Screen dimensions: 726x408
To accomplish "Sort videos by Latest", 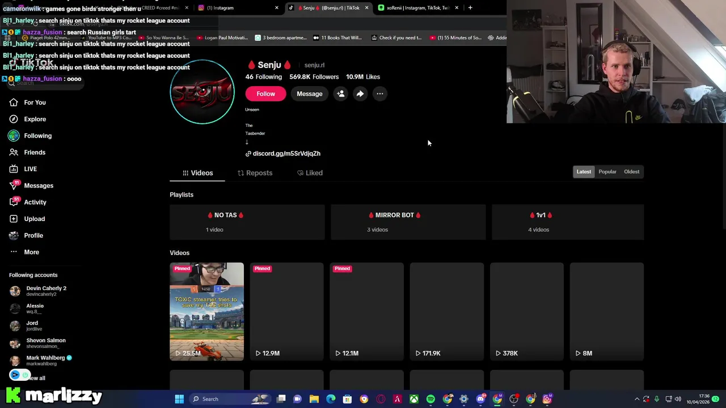I will click(x=584, y=172).
